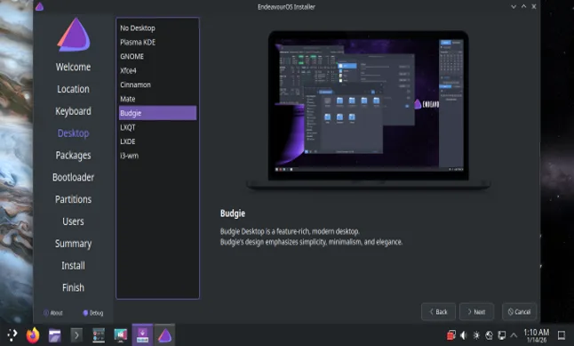574x346 pixels.
Task: Open the file manager taskbar icon
Action: tap(54, 335)
